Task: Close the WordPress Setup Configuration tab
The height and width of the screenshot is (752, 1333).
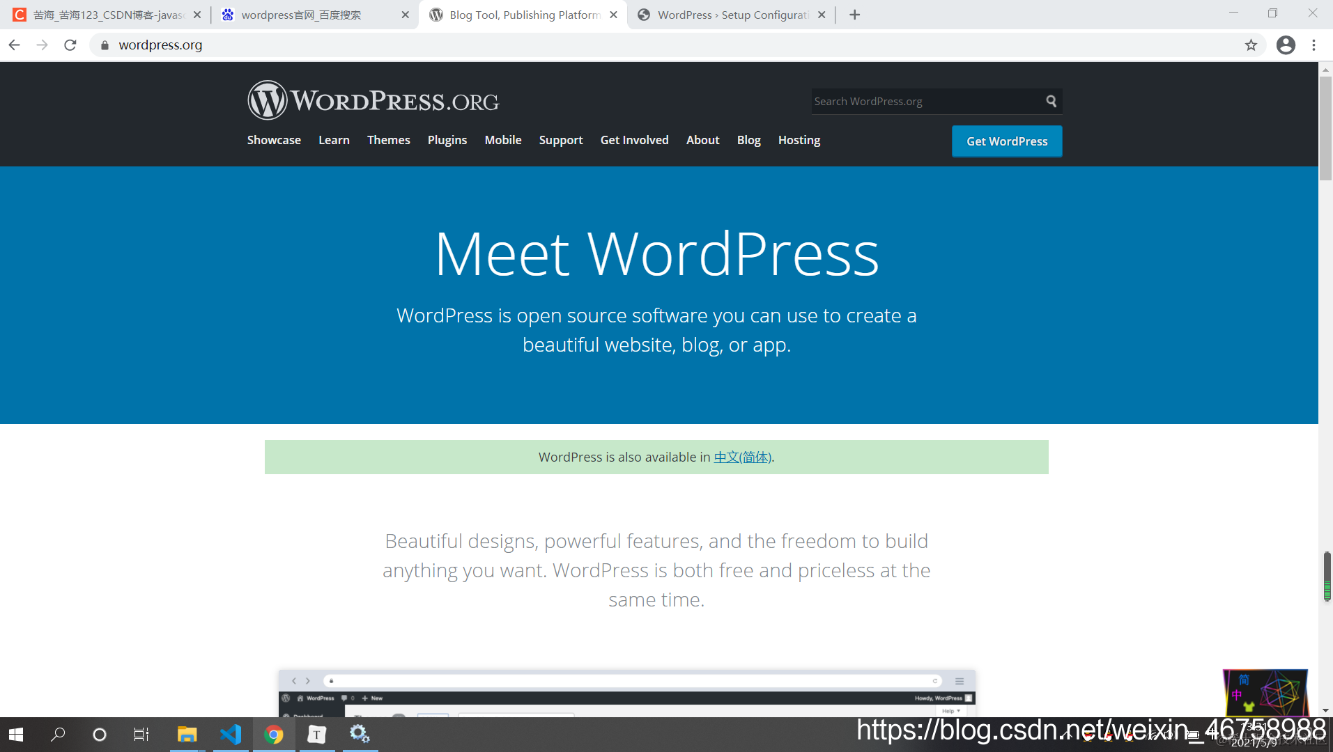Action: [822, 15]
